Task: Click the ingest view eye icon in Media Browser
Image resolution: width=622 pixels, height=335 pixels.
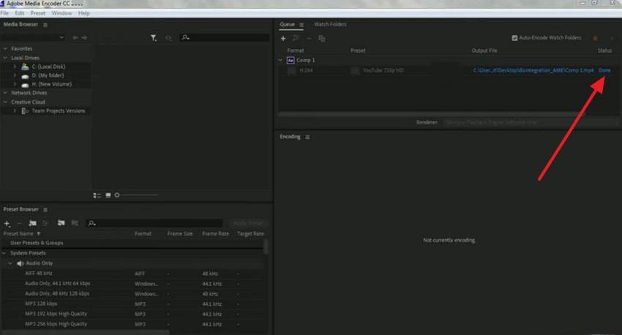Action: [x=168, y=37]
